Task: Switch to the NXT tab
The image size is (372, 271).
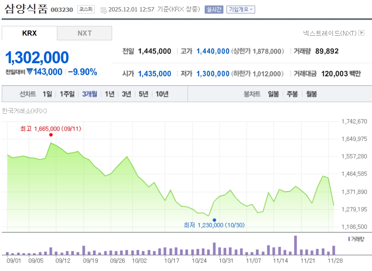Action: point(85,33)
